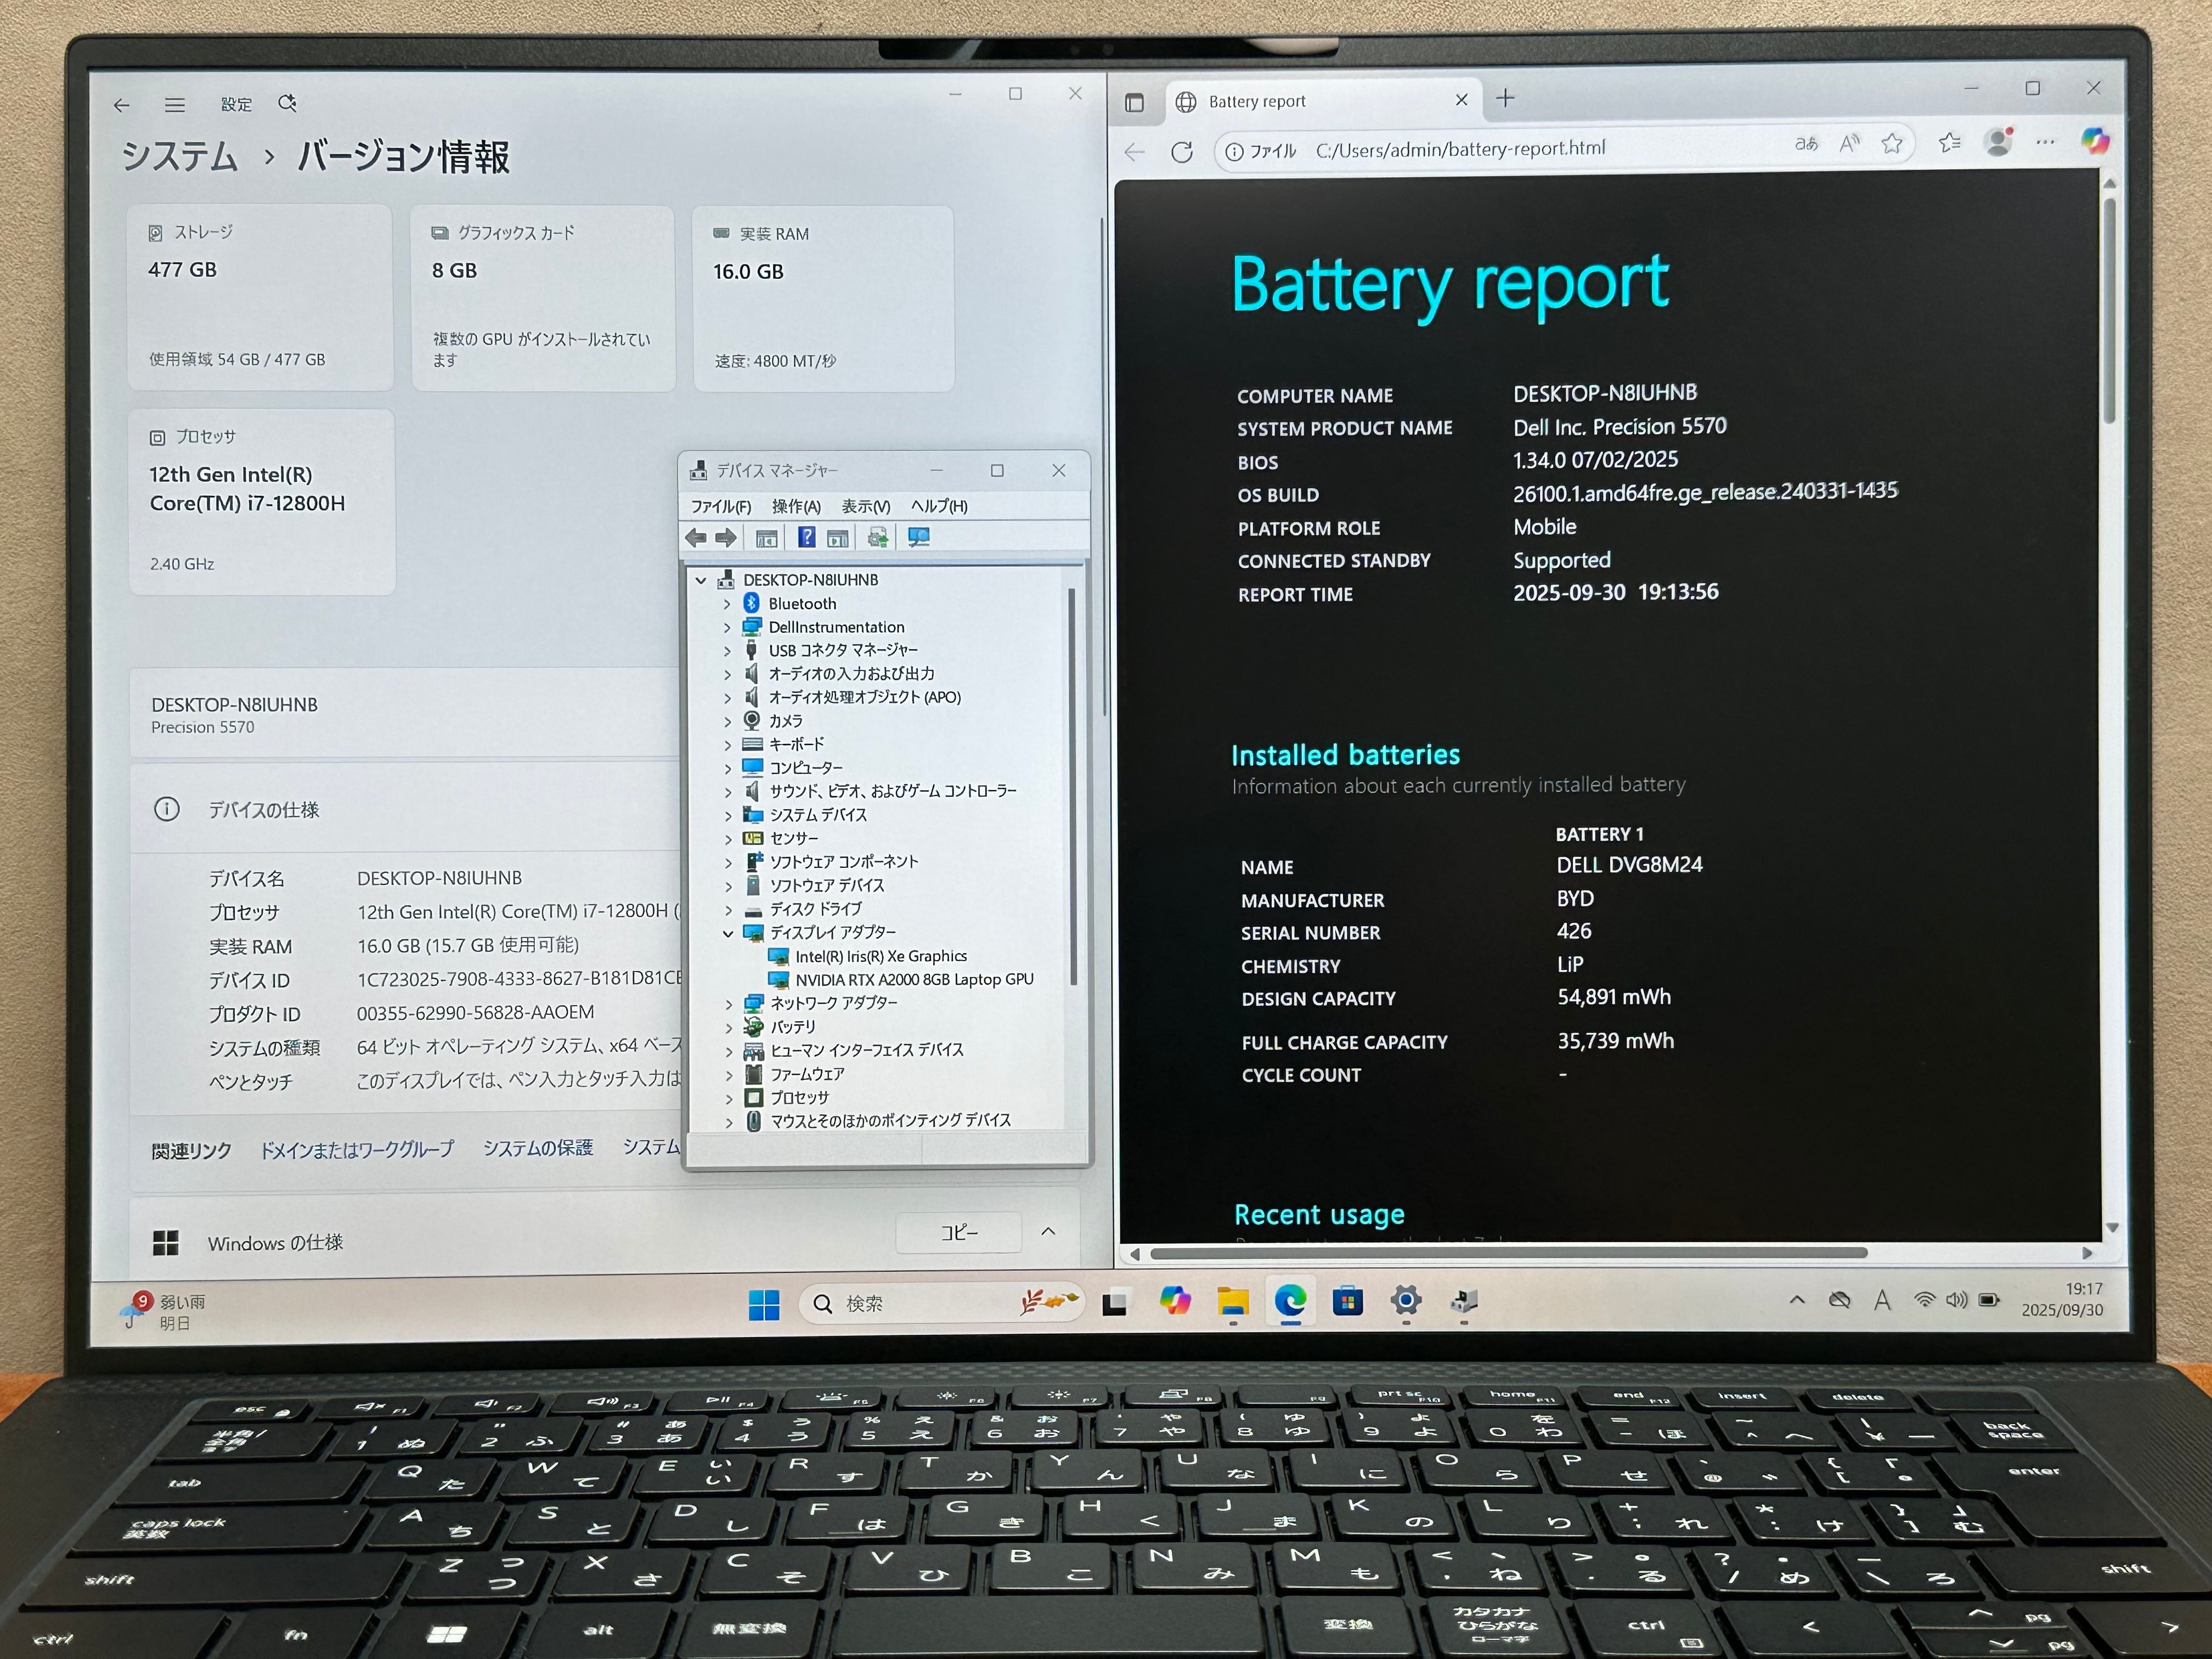Screen dimensions: 2212x1659
Task: Click the browser refresh icon
Action: tap(1182, 152)
